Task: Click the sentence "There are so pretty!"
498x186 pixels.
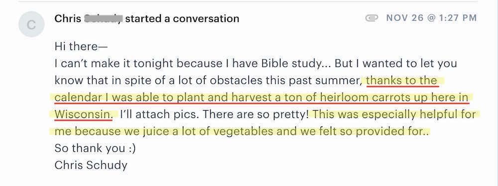Action: click(255, 114)
